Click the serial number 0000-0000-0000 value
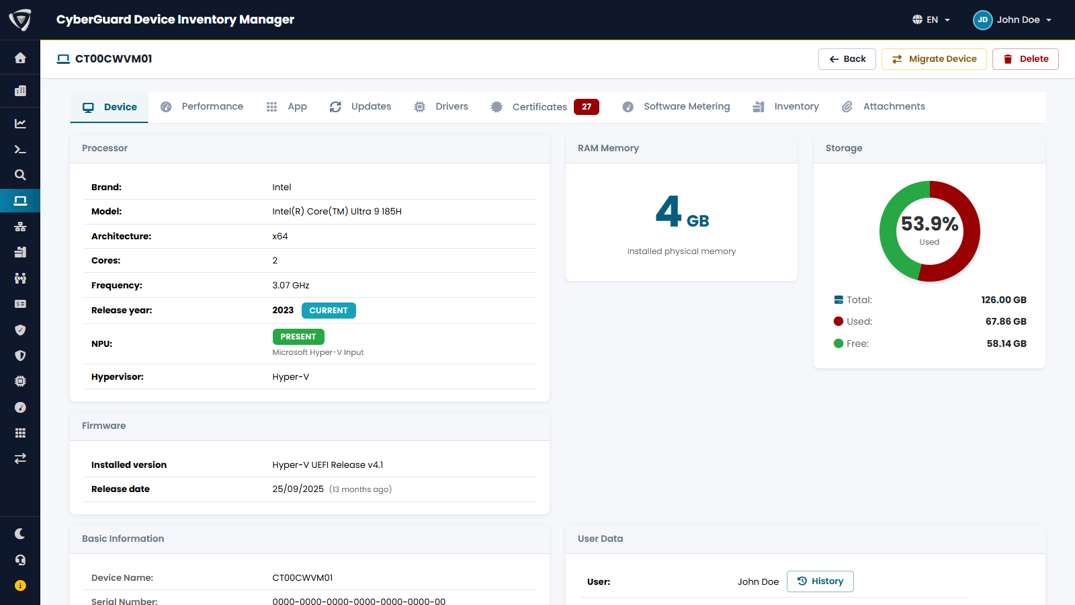This screenshot has width=1075, height=605. (359, 602)
